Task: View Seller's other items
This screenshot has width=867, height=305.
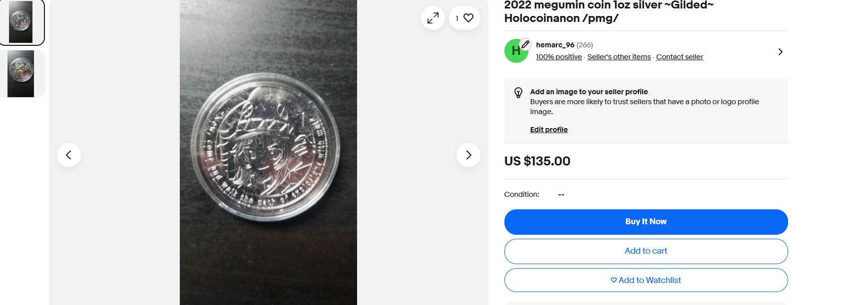Action: point(619,57)
